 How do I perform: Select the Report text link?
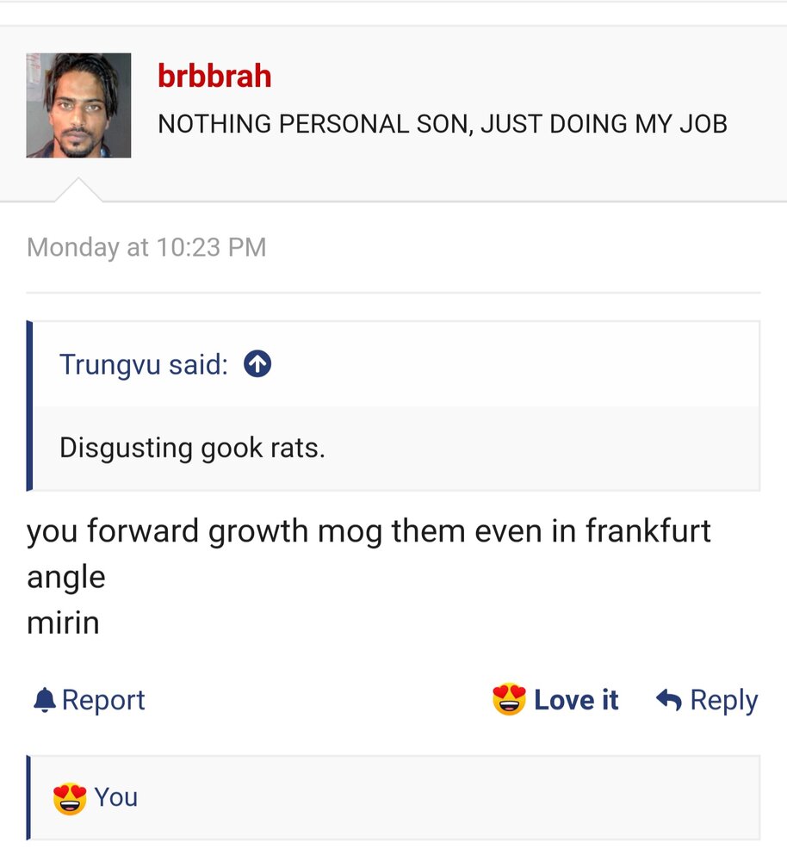103,700
